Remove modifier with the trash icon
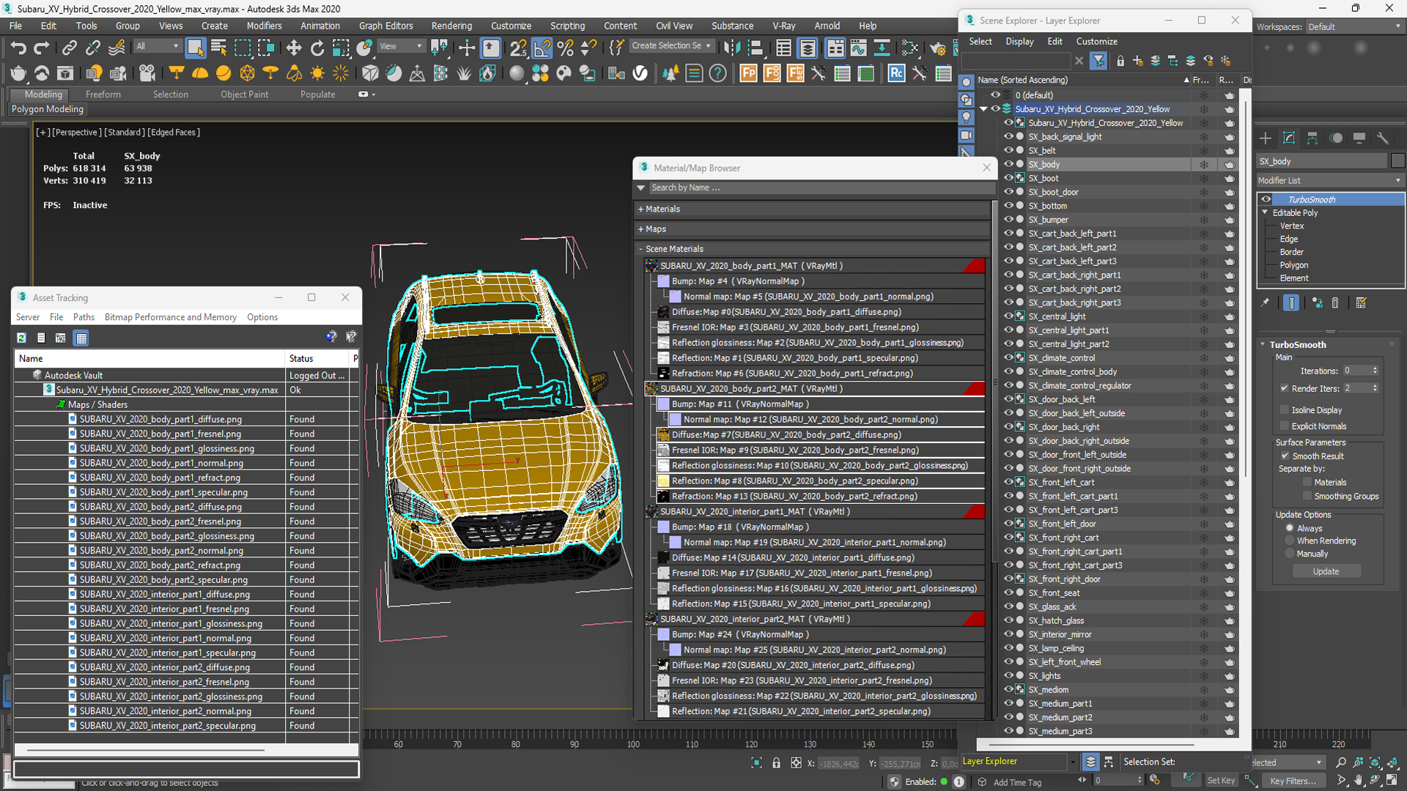 (x=1335, y=302)
